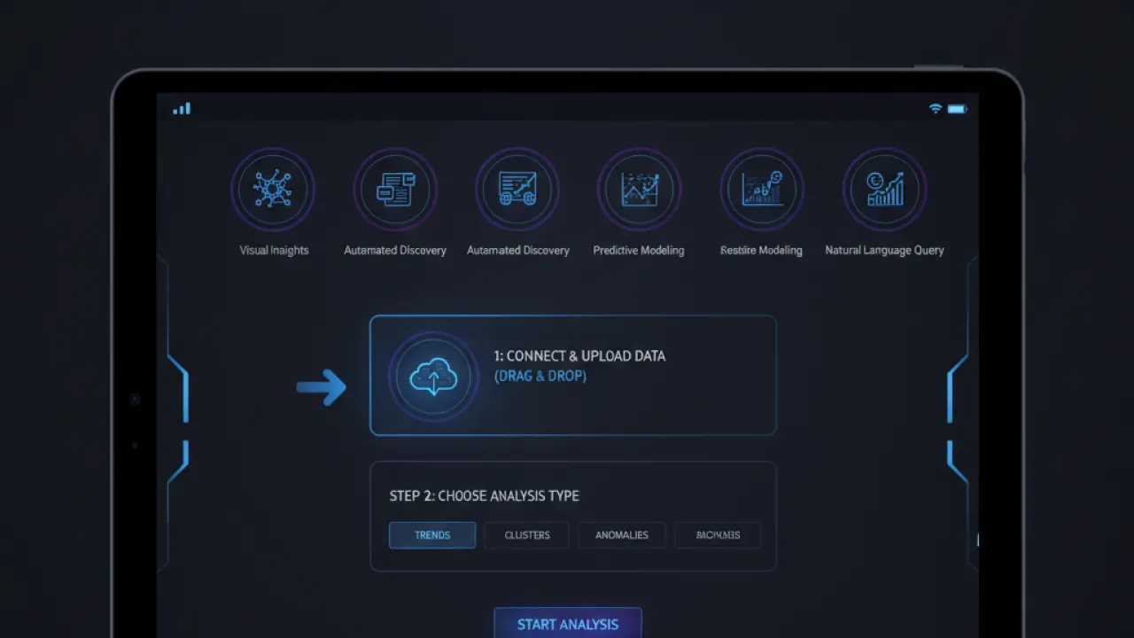Click the (DRAG & DROP) text
The width and height of the screenshot is (1134, 638).
click(x=540, y=376)
